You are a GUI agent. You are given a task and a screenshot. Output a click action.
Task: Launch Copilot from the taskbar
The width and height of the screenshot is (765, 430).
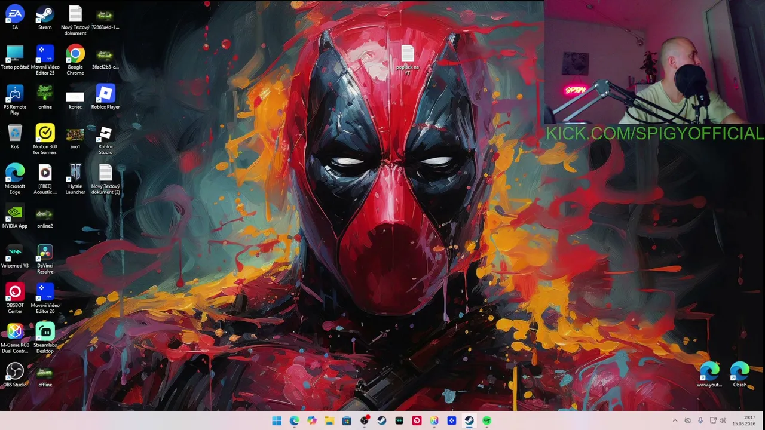pyautogui.click(x=311, y=421)
